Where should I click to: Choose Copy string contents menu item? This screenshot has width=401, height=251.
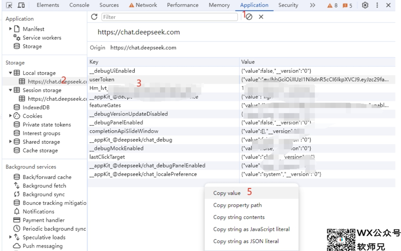pos(251,217)
